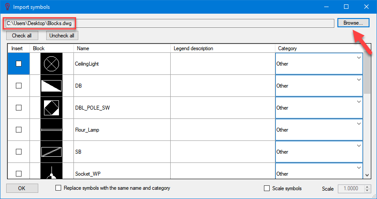The width and height of the screenshot is (377, 199).
Task: Click the Browse... button
Action: tap(353, 23)
